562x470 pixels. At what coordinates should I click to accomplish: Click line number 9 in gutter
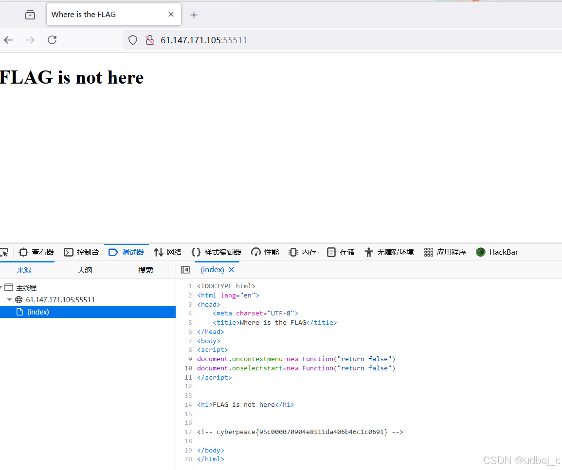point(190,359)
